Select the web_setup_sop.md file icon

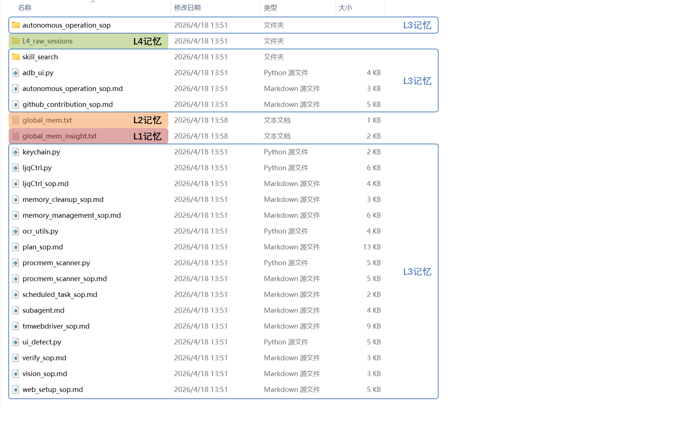[x=15, y=389]
